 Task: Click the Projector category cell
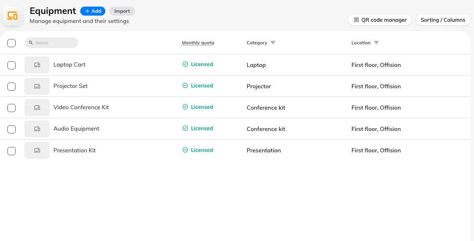pyautogui.click(x=259, y=87)
